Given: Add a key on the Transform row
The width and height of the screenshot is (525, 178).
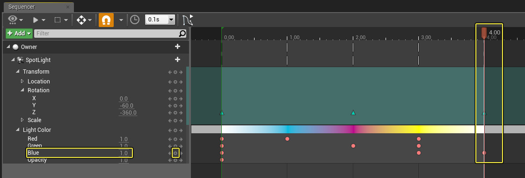Looking at the screenshot, I should [x=175, y=72].
